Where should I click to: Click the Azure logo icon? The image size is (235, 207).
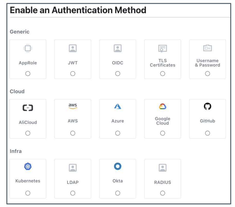coord(118,106)
